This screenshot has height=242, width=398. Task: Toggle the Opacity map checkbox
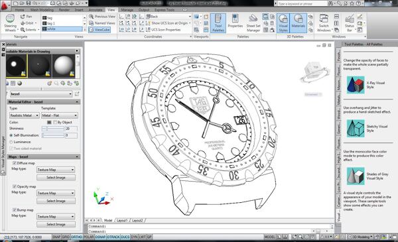click(15, 186)
